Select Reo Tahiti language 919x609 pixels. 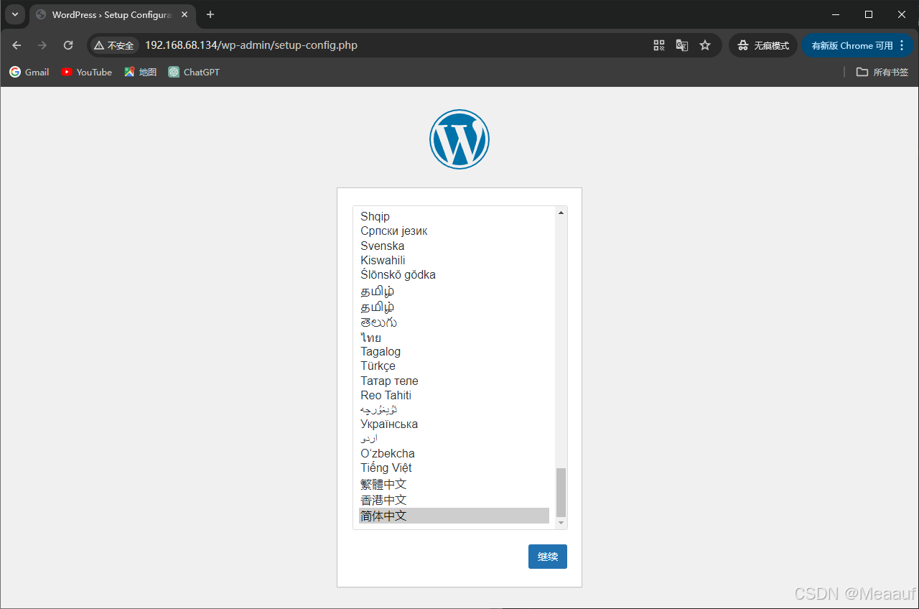tap(454, 395)
